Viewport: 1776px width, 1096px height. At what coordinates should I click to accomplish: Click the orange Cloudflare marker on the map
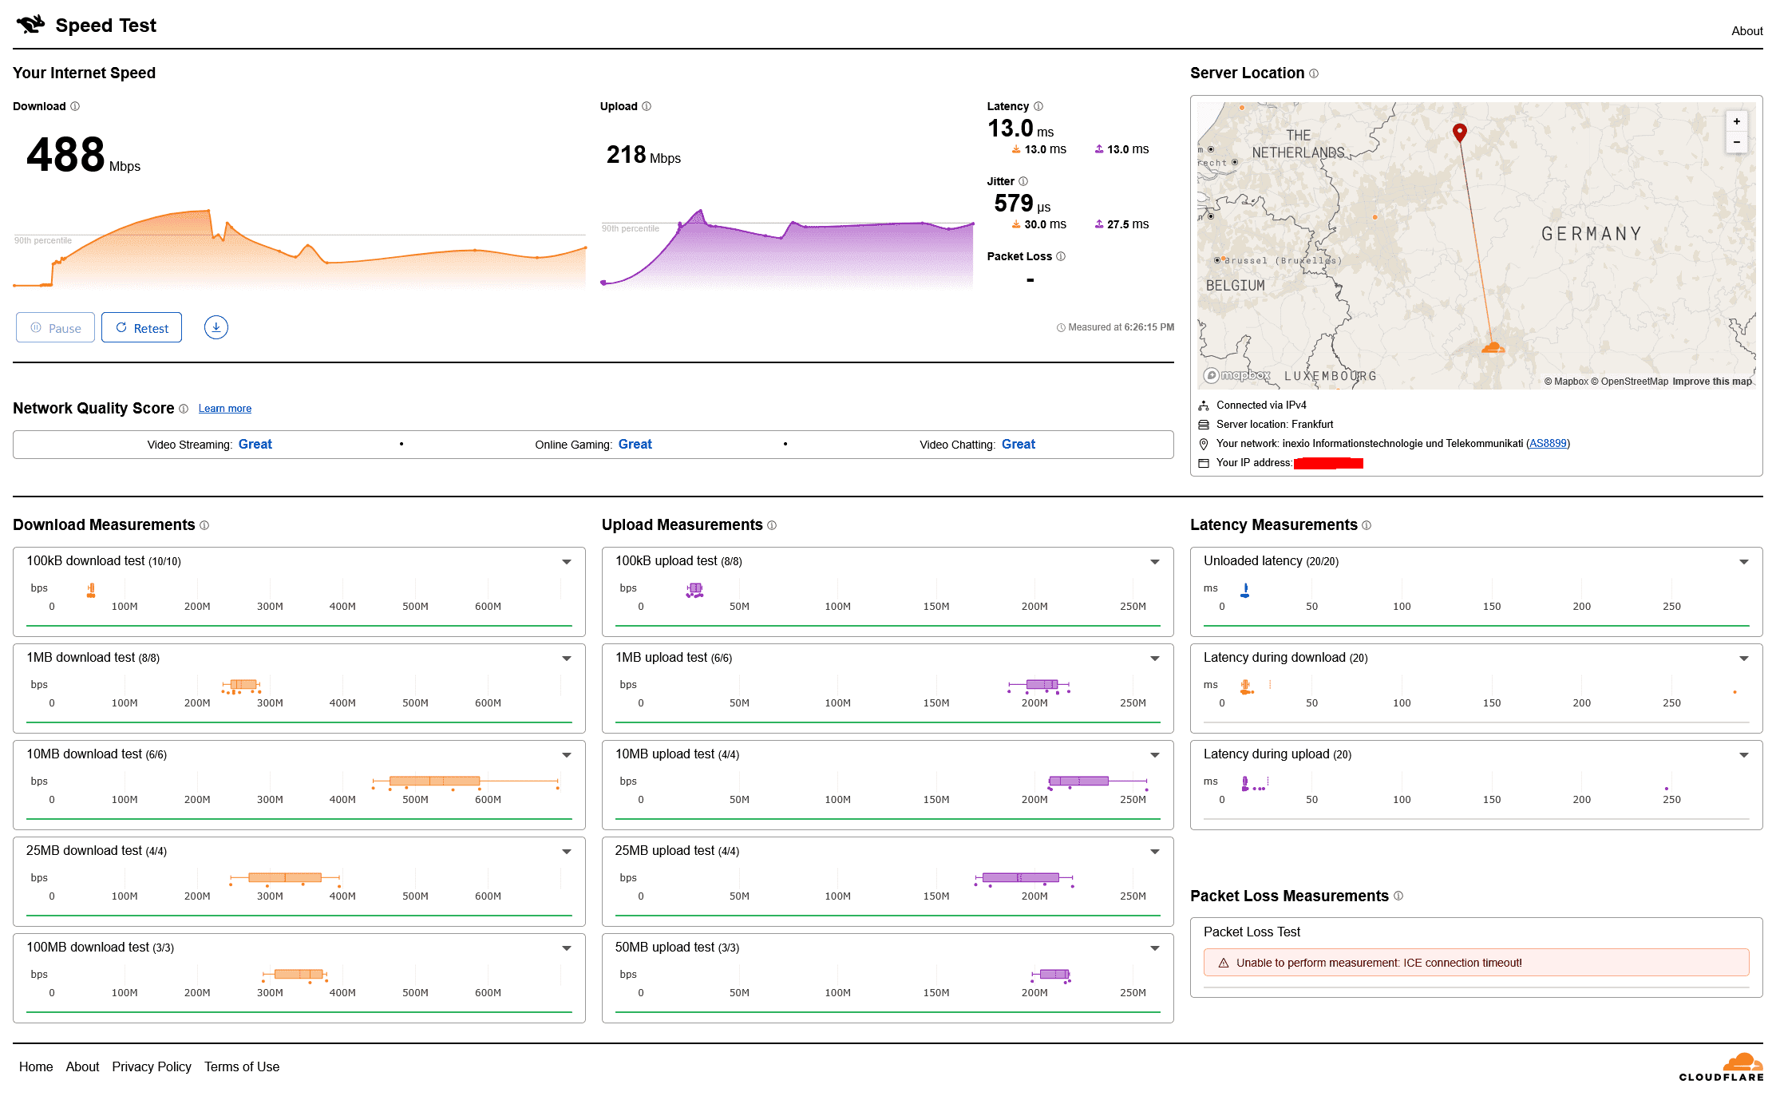(1493, 347)
